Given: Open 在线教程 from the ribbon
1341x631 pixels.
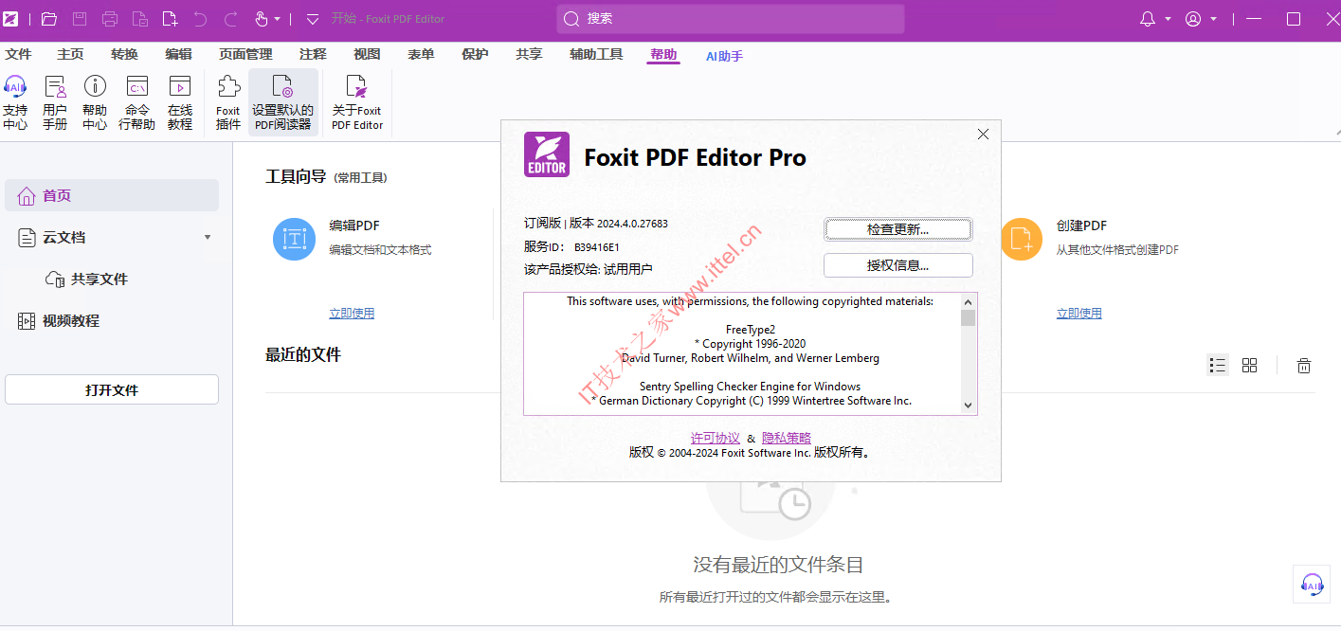Looking at the screenshot, I should (180, 102).
